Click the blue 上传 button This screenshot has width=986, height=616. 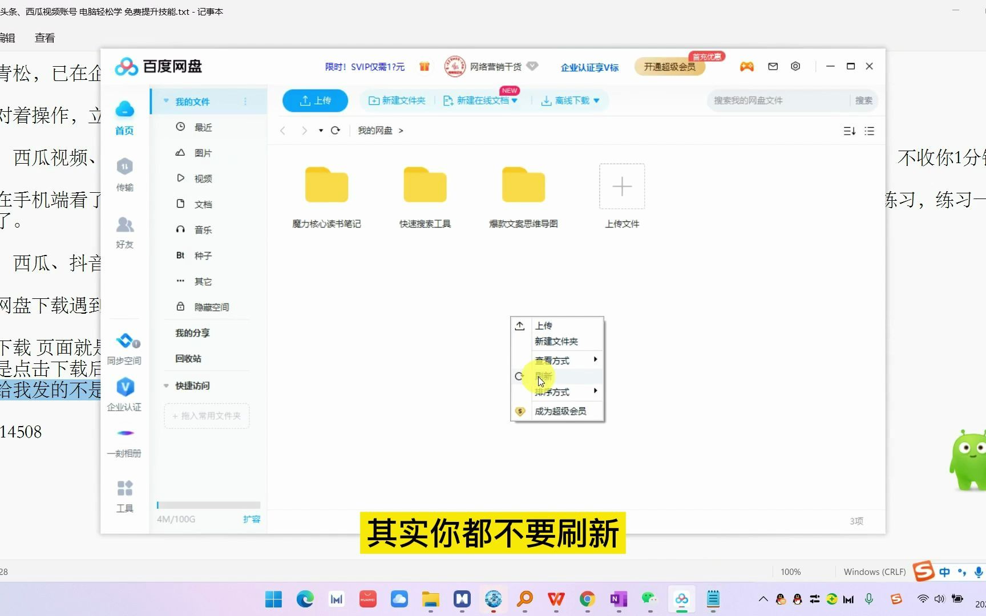click(x=315, y=100)
